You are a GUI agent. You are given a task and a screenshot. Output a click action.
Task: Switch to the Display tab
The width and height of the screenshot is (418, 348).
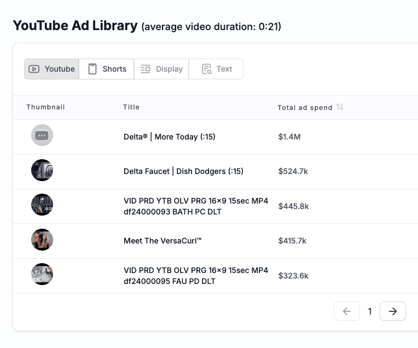161,69
